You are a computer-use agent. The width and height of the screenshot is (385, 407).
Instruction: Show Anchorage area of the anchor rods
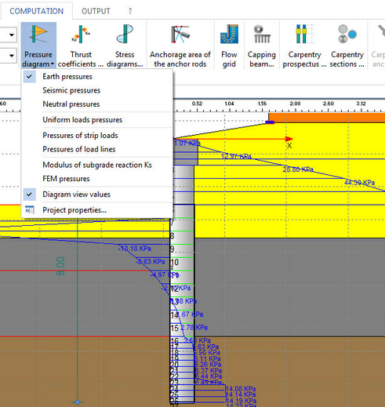point(180,45)
